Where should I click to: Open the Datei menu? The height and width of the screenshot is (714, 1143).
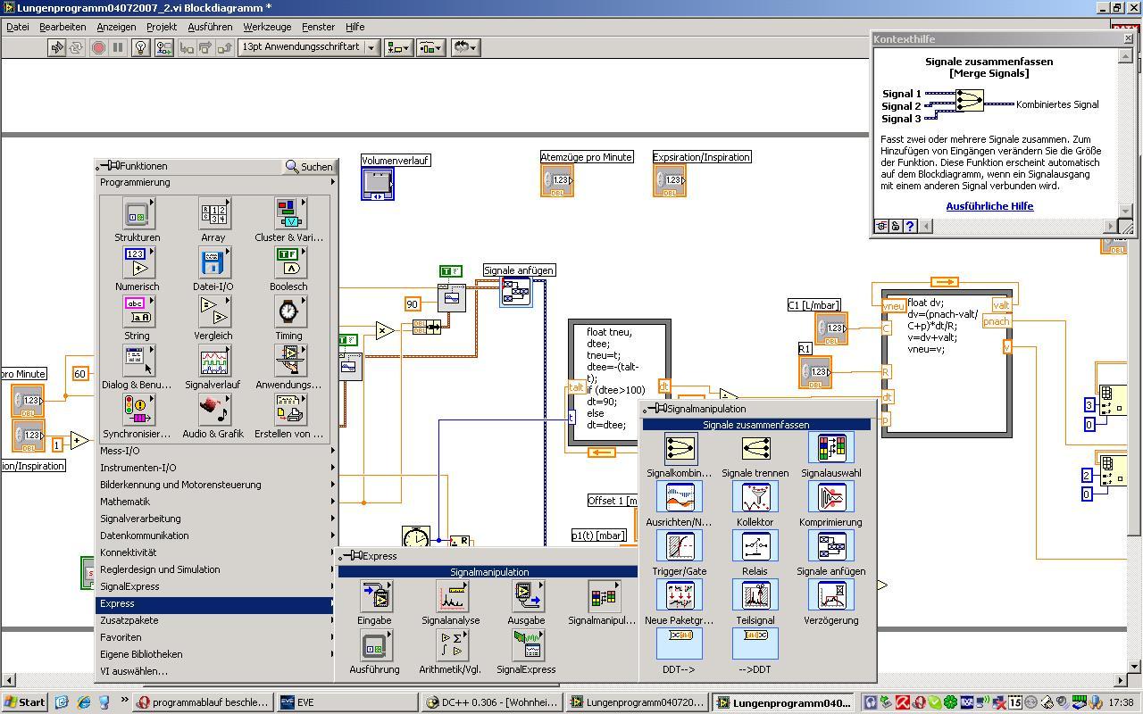point(18,27)
